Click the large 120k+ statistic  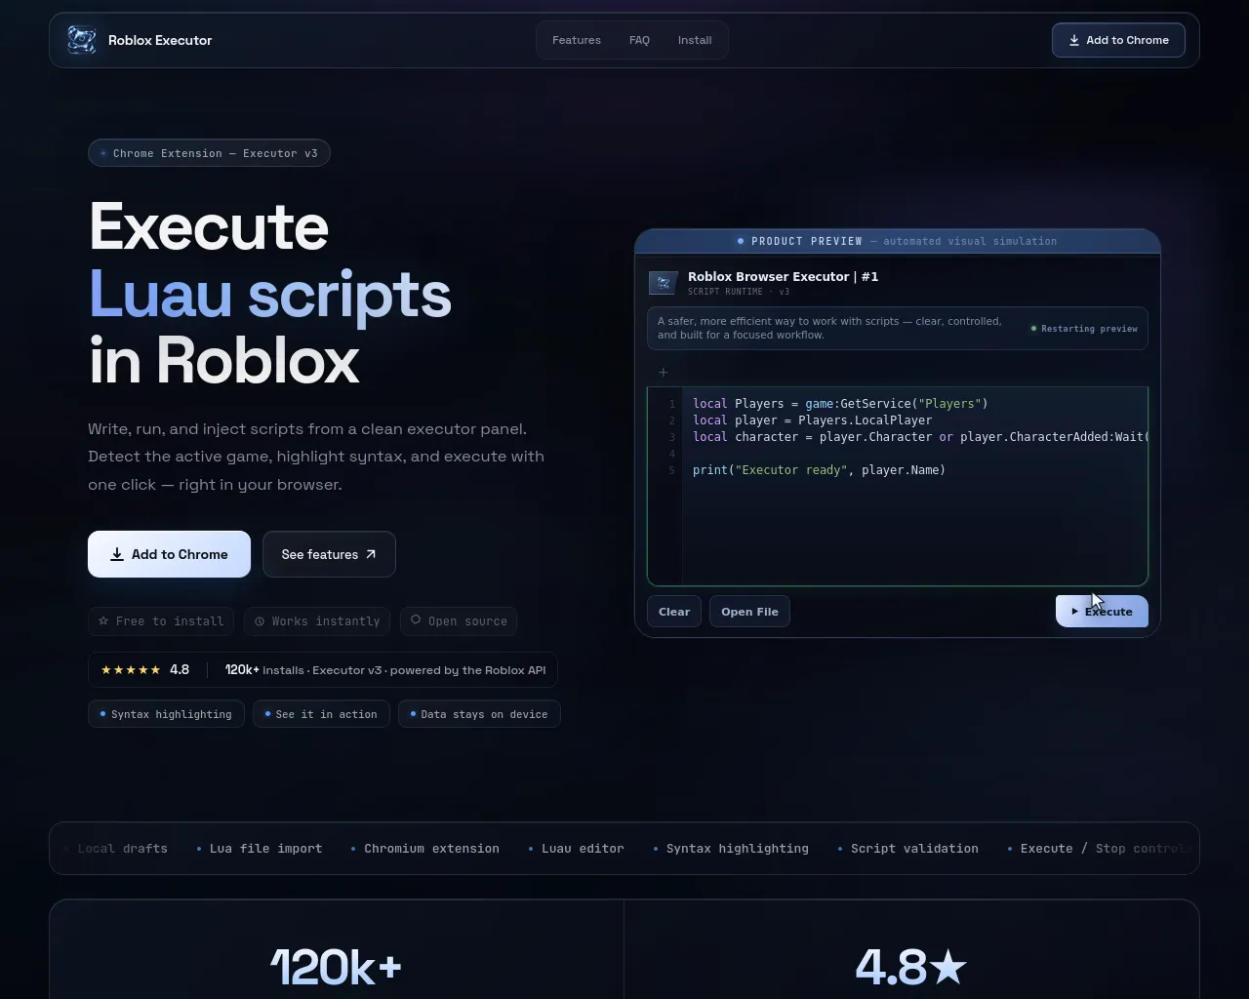[x=336, y=967]
